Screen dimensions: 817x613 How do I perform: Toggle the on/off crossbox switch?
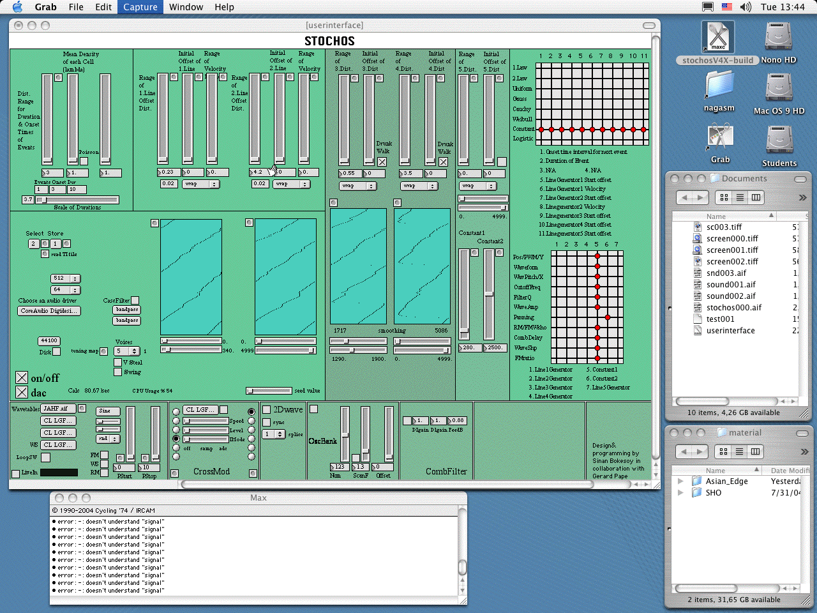pyautogui.click(x=22, y=377)
